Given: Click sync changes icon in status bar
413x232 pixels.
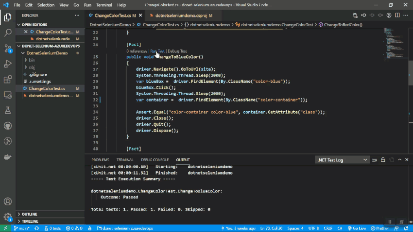Looking at the screenshot, I should (36, 228).
